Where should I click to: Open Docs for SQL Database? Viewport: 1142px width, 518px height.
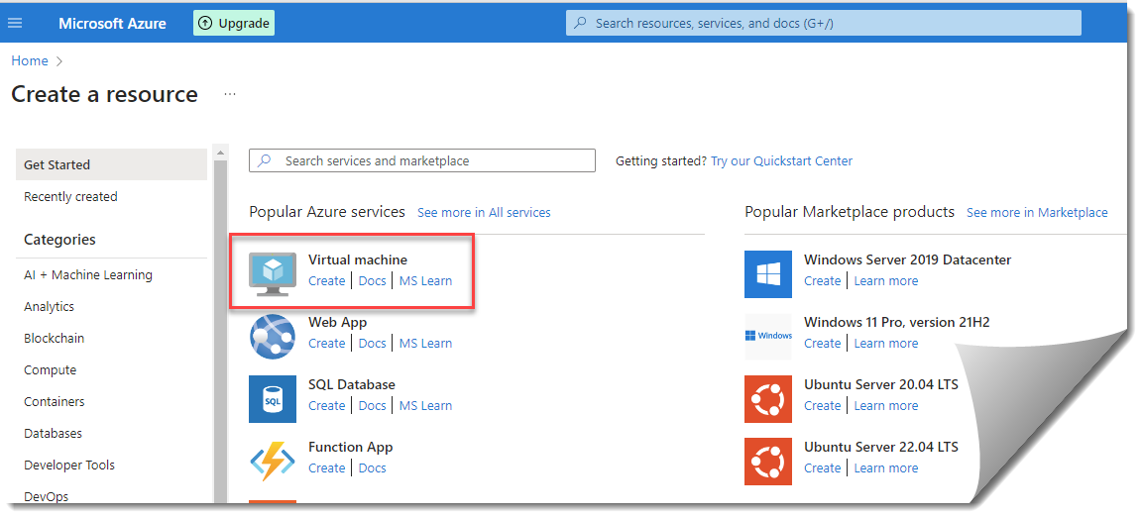pyautogui.click(x=372, y=406)
